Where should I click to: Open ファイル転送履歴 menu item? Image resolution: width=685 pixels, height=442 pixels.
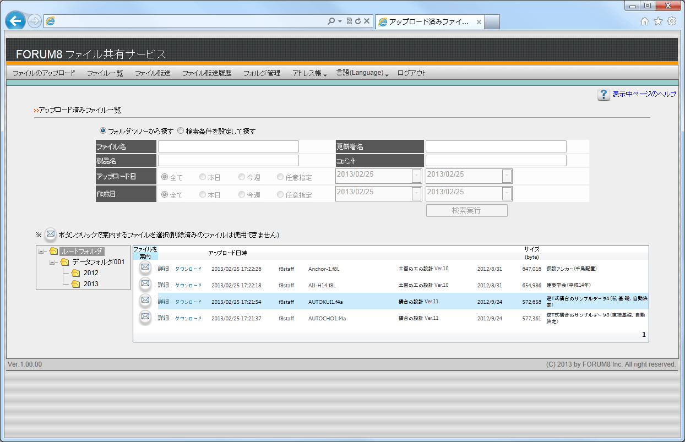pyautogui.click(x=206, y=73)
